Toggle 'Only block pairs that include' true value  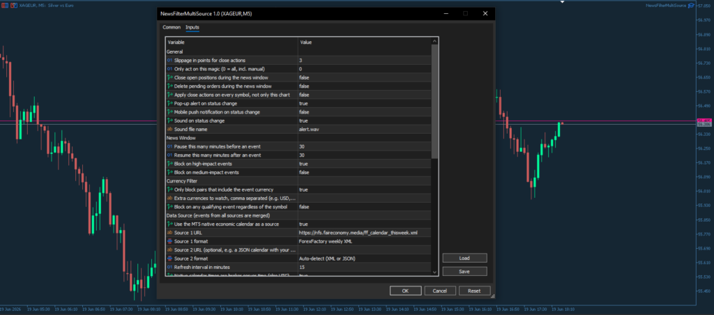click(364, 190)
